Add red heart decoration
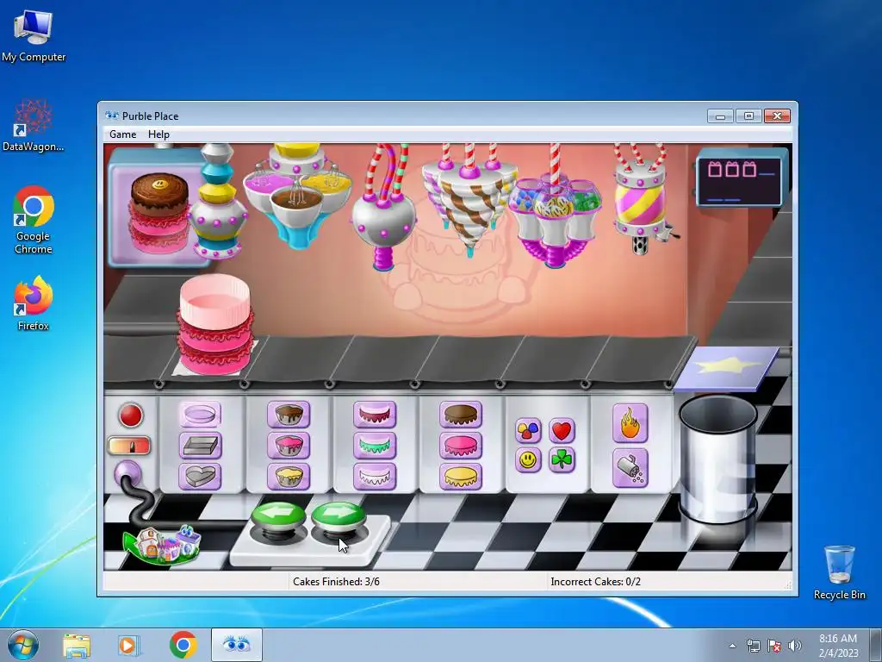882x662 pixels. point(562,431)
